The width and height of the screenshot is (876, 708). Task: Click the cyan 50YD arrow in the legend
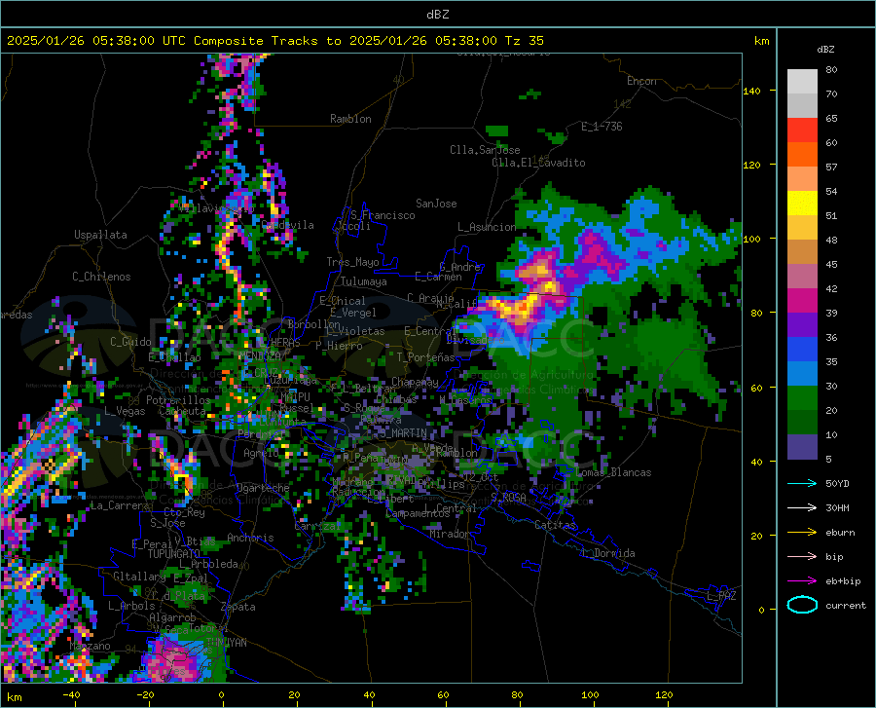[x=802, y=483]
